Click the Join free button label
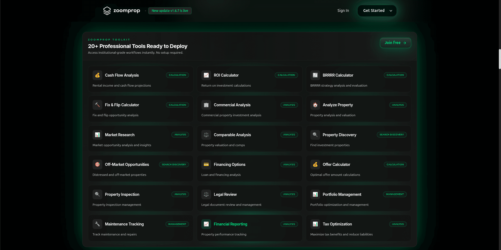The height and width of the screenshot is (250, 501). tap(392, 43)
